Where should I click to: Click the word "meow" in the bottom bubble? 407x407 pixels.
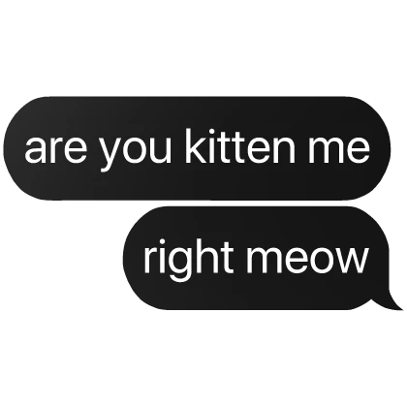307,259
